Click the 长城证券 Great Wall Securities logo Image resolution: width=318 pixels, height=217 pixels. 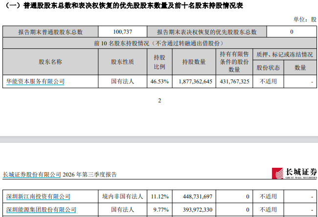(295, 173)
